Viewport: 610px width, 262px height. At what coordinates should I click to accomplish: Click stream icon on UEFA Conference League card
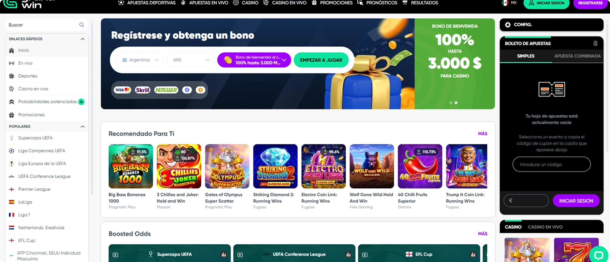point(240,255)
